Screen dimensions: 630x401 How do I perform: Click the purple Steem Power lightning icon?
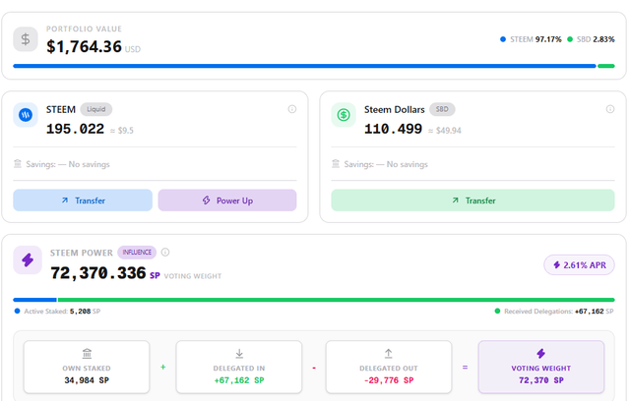coord(28,259)
